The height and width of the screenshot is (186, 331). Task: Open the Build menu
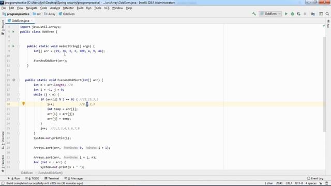[80, 8]
